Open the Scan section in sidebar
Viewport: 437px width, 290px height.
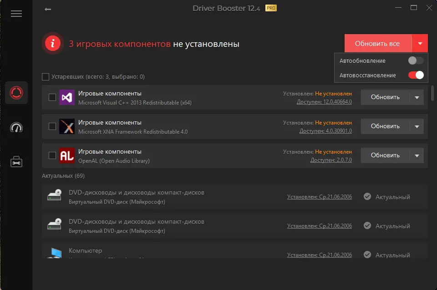(16, 93)
